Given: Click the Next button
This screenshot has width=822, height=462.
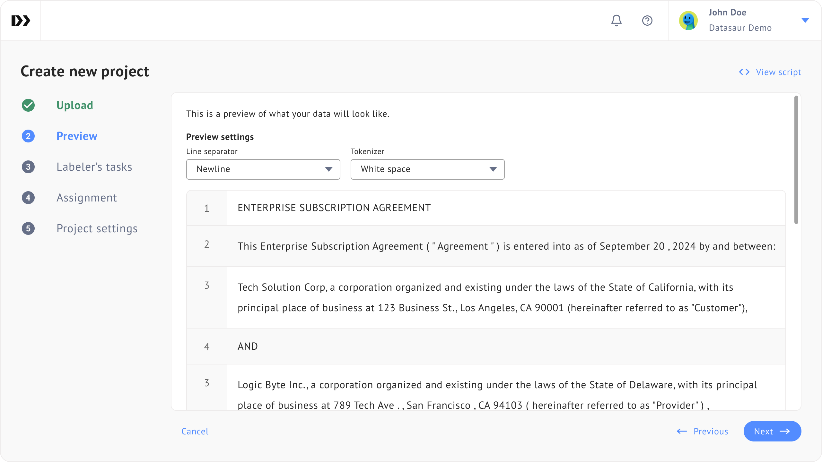Looking at the screenshot, I should pos(772,431).
